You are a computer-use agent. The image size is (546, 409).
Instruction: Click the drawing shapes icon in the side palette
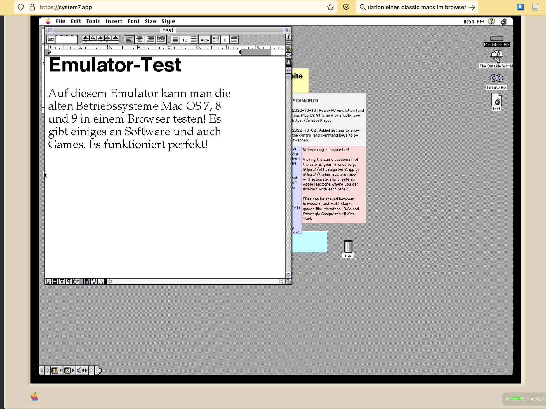(288, 49)
